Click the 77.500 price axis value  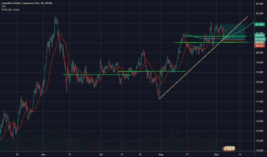pos(260,102)
